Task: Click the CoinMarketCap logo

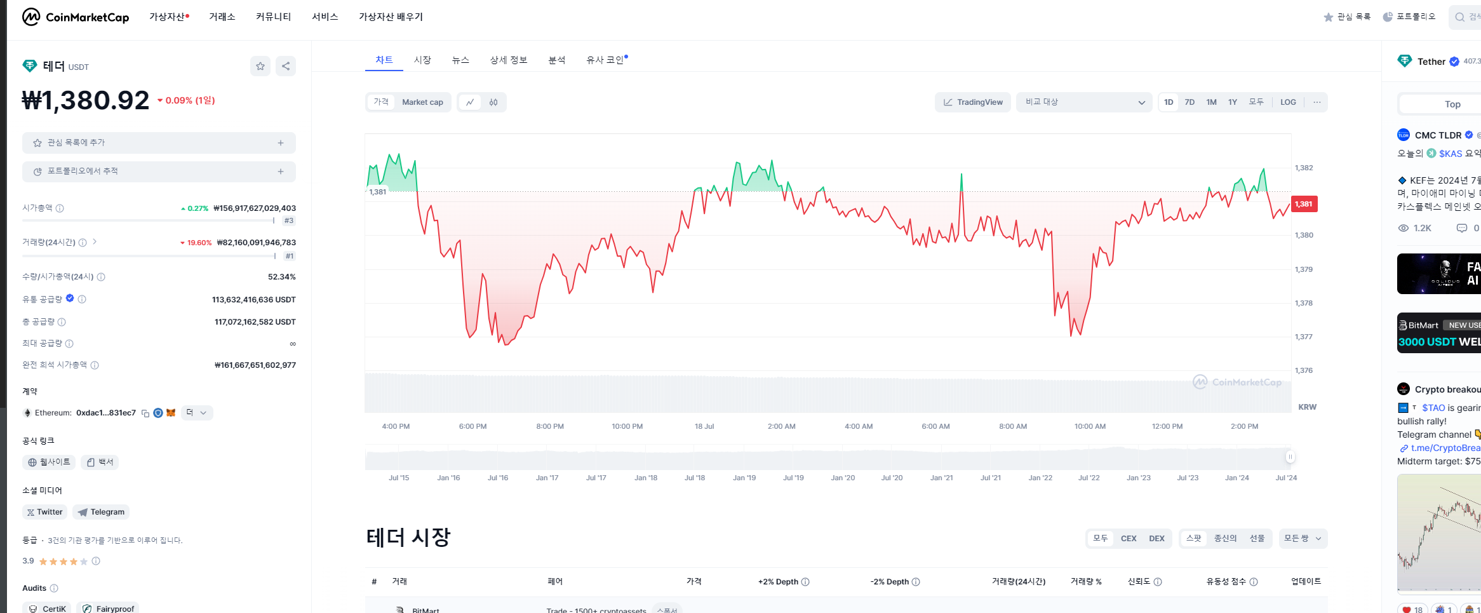Action: (76, 17)
